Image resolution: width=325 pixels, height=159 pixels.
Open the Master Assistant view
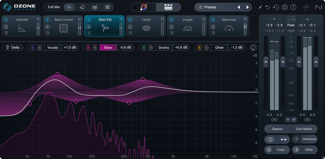(144, 7)
